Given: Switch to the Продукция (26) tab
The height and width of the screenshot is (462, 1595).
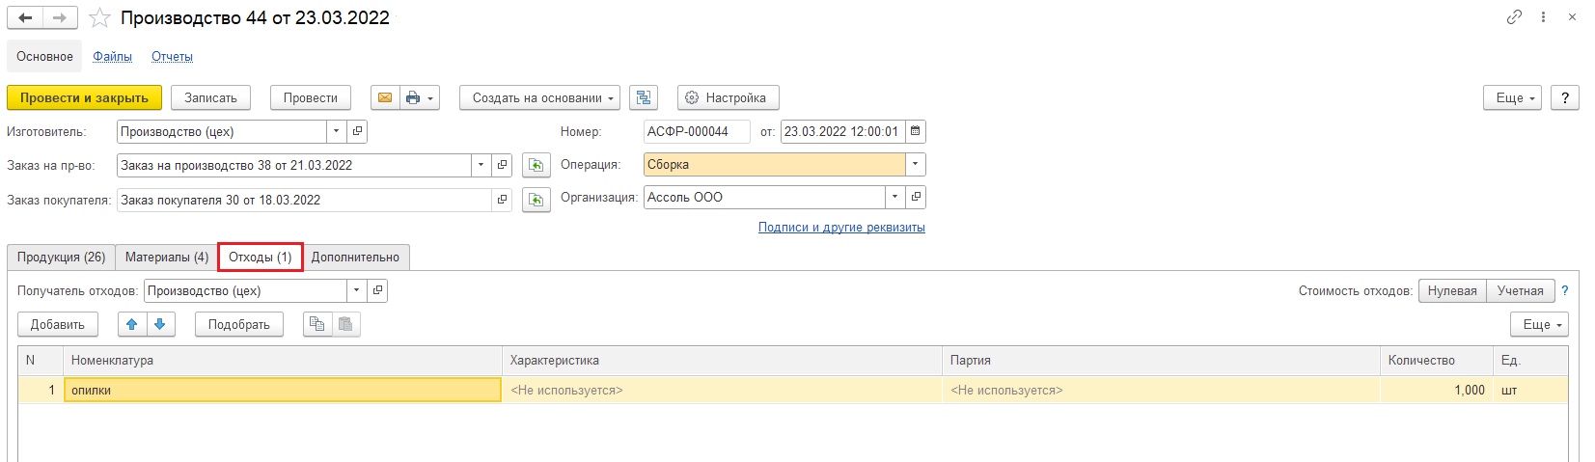Looking at the screenshot, I should click(61, 257).
